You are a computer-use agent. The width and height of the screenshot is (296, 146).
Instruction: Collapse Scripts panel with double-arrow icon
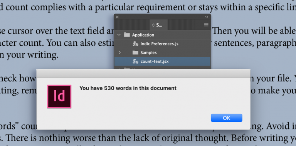pyautogui.click(x=207, y=17)
